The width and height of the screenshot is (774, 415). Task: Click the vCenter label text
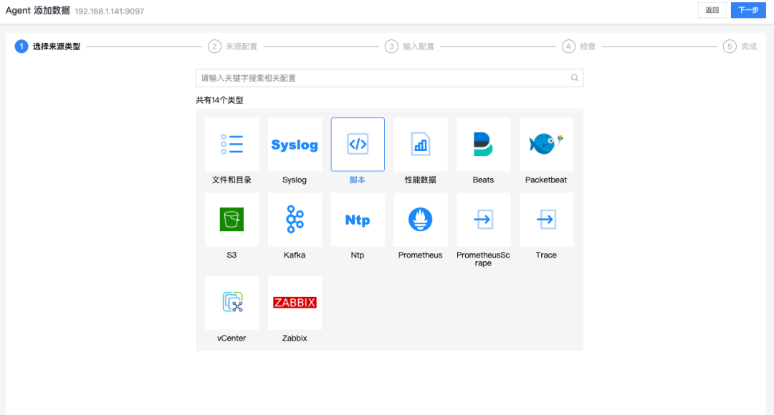click(x=231, y=338)
